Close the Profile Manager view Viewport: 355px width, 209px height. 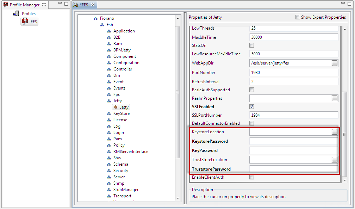[x=44, y=5]
